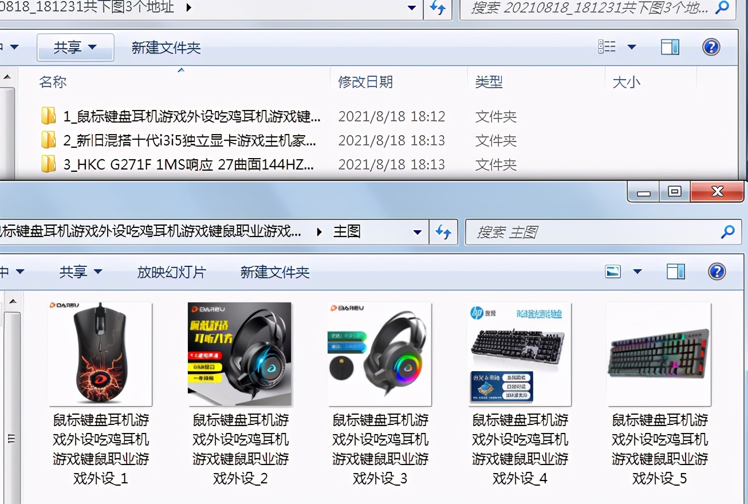Click the 类型 column header
The image size is (748, 504).
point(489,81)
